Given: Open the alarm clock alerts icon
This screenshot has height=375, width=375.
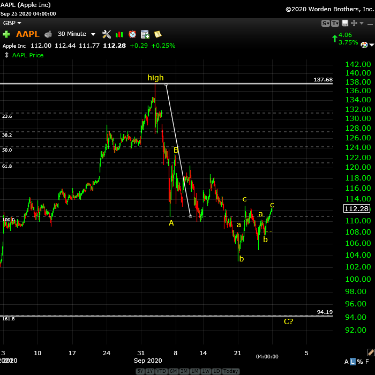Looking at the screenshot, I should (132, 34).
